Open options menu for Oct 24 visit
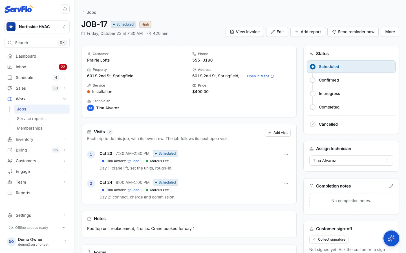 [x=286, y=184]
